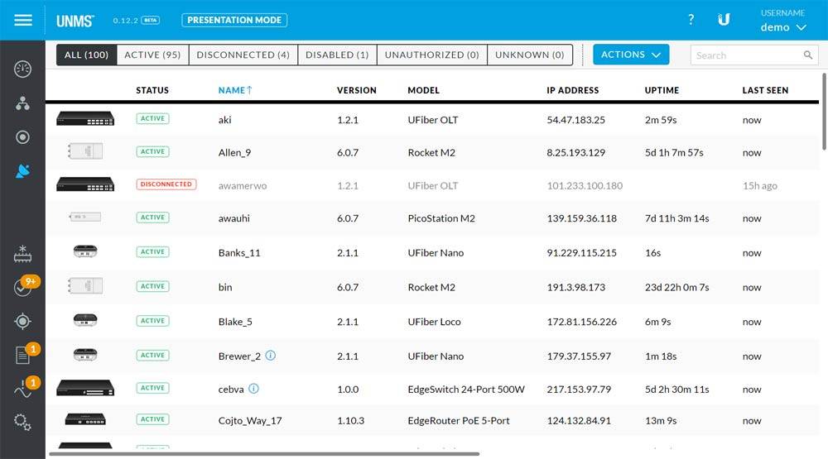Open the awamerwo device row
This screenshot has height=459, width=828.
[x=242, y=186]
